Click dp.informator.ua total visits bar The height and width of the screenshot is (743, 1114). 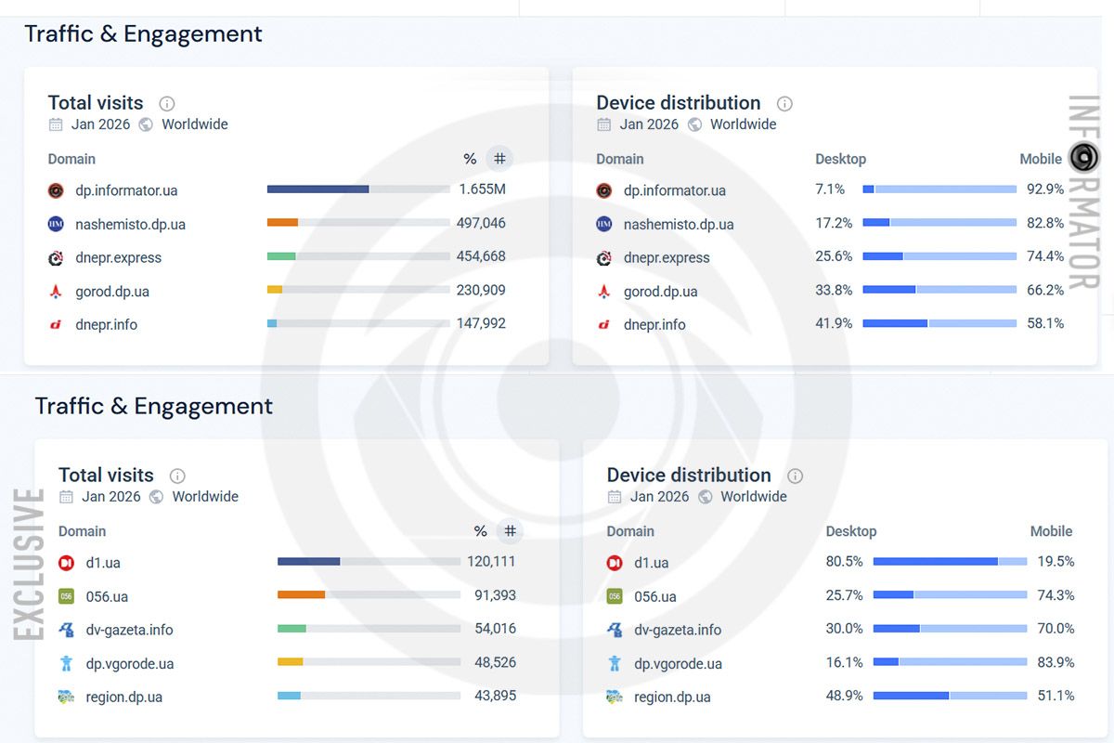[x=357, y=189]
